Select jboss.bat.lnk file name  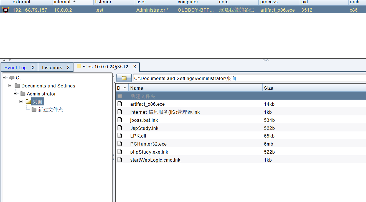(x=144, y=120)
